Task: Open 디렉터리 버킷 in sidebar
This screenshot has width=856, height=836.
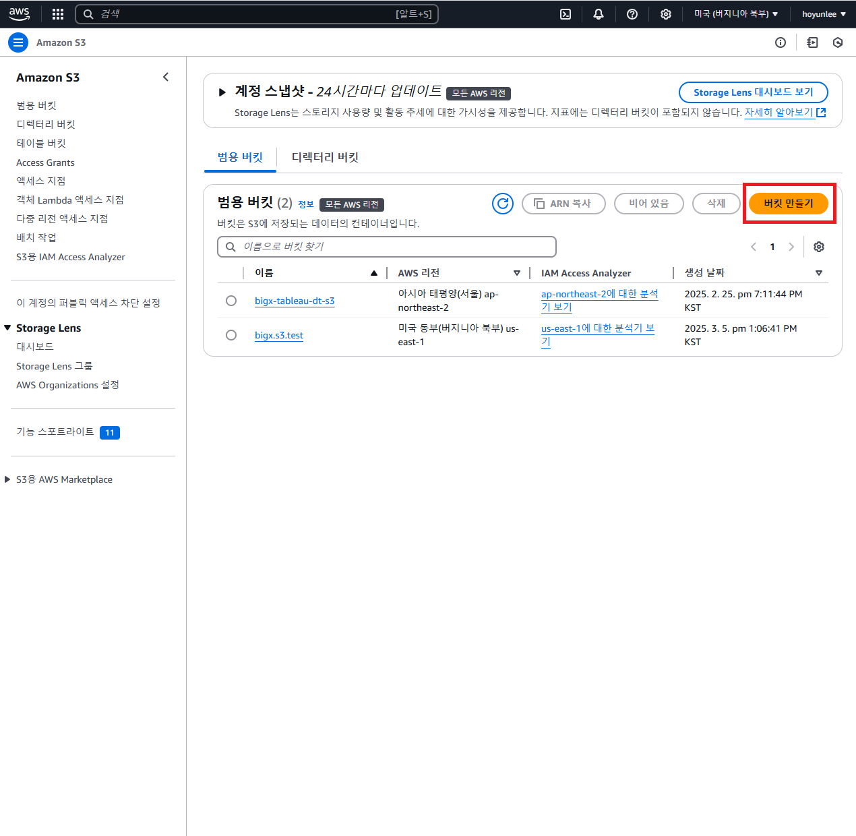Action: tap(46, 124)
